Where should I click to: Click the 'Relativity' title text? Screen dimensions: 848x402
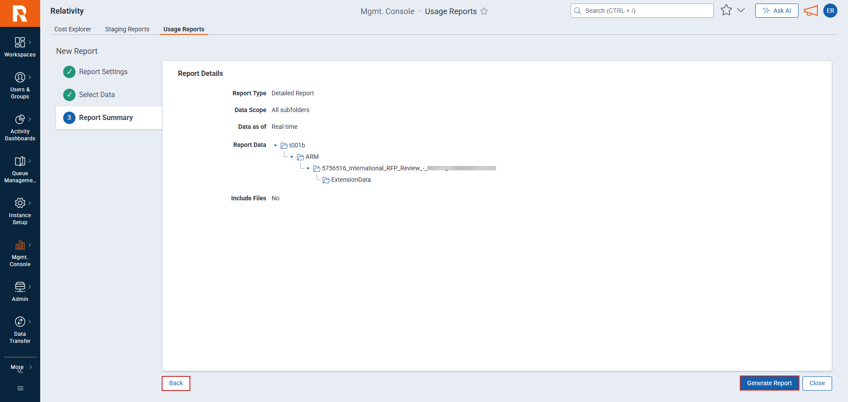tap(67, 11)
